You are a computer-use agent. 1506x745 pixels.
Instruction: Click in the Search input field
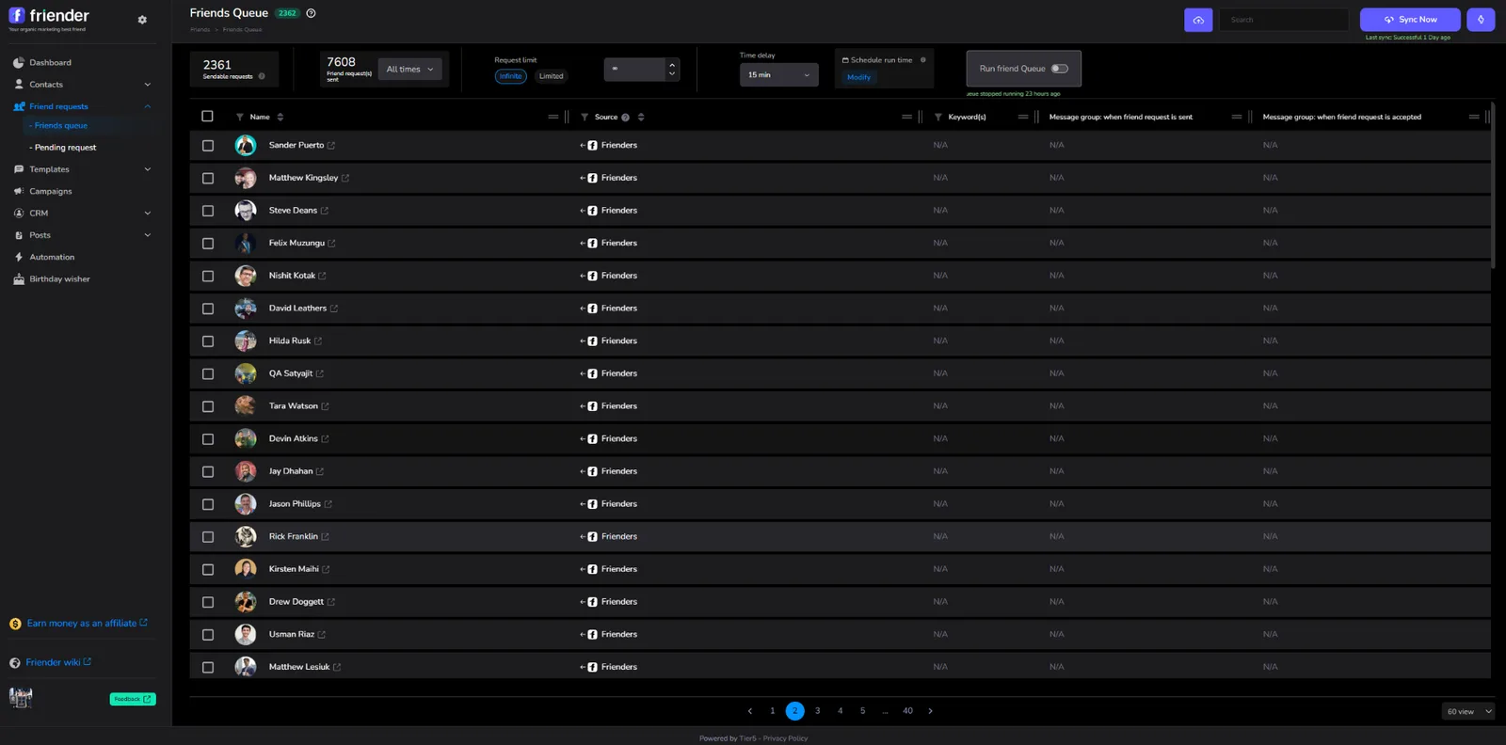pyautogui.click(x=1284, y=20)
